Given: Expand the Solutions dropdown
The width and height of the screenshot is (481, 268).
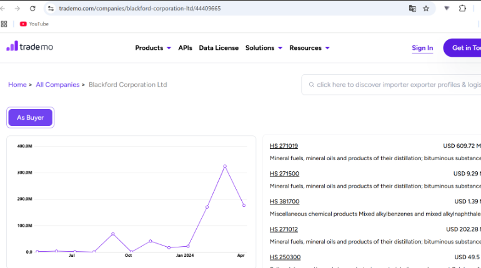Looking at the screenshot, I should [264, 48].
